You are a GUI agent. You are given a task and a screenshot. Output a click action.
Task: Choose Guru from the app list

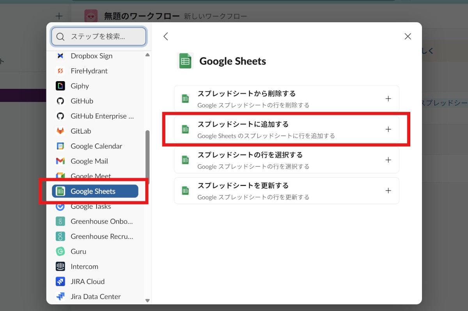coord(78,251)
